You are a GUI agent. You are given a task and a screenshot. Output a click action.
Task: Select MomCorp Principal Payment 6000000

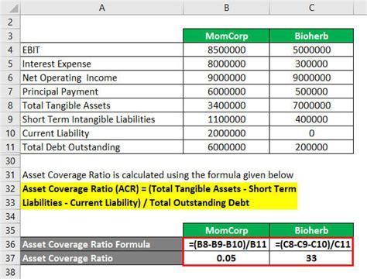(x=226, y=91)
